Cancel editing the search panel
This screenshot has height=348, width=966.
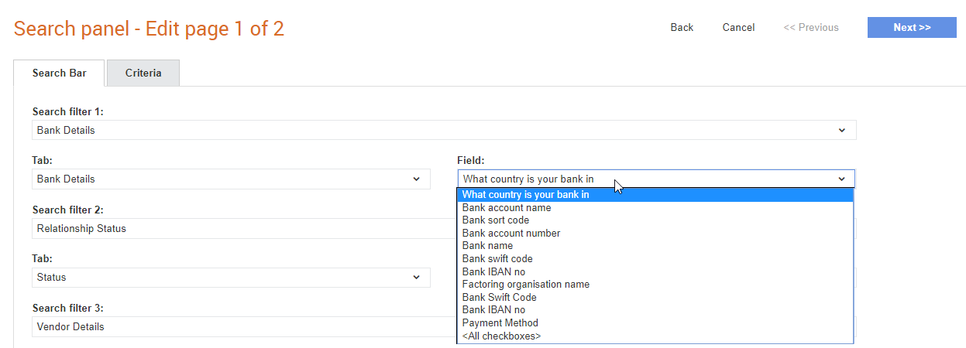click(738, 27)
